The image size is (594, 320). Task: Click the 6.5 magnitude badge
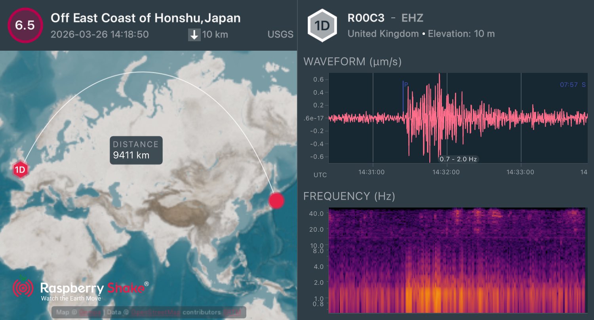25,25
